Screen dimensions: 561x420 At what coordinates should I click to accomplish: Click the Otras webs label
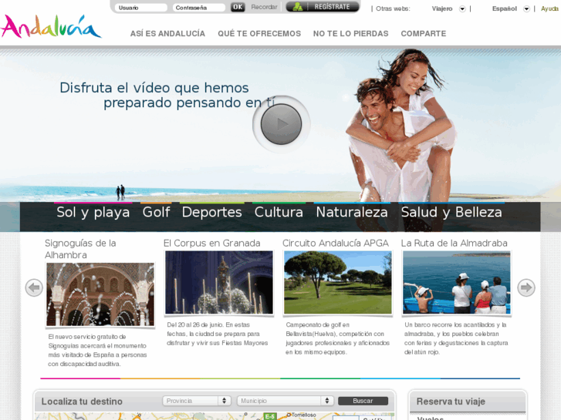click(393, 8)
